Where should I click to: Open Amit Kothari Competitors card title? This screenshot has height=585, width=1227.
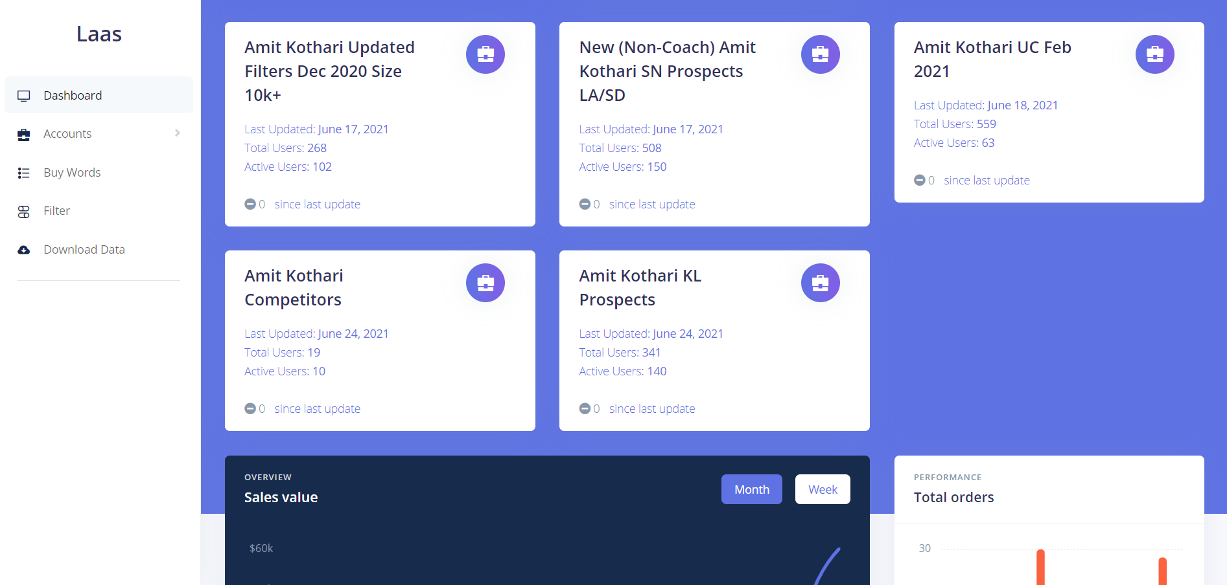[294, 287]
